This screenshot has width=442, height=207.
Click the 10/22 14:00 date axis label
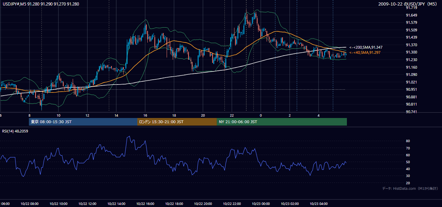pyautogui.click(x=116, y=204)
